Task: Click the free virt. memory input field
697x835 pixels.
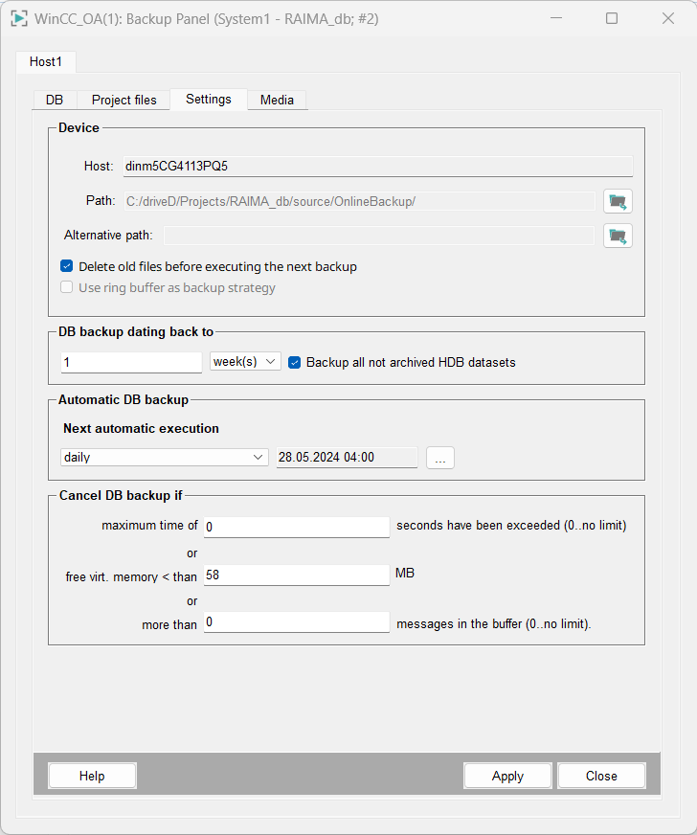Action: click(296, 575)
